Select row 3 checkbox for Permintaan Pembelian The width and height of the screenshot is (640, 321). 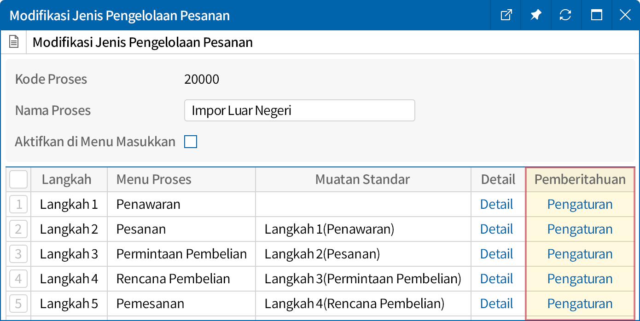tap(18, 254)
